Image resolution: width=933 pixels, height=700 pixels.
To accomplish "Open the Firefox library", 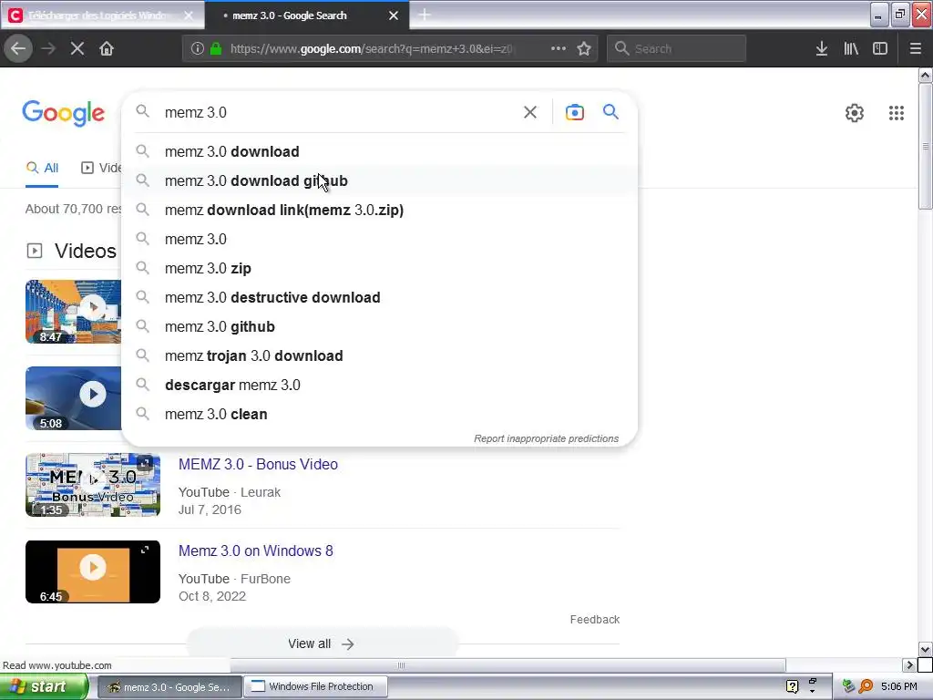I will point(851,48).
